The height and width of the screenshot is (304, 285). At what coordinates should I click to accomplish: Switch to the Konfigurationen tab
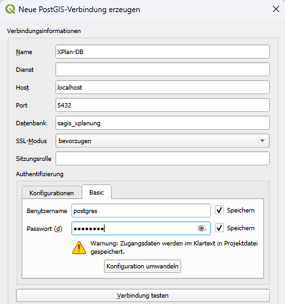[52, 193]
